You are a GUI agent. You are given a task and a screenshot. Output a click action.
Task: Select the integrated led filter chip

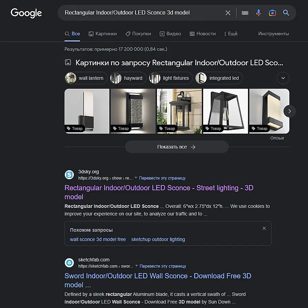219,78
